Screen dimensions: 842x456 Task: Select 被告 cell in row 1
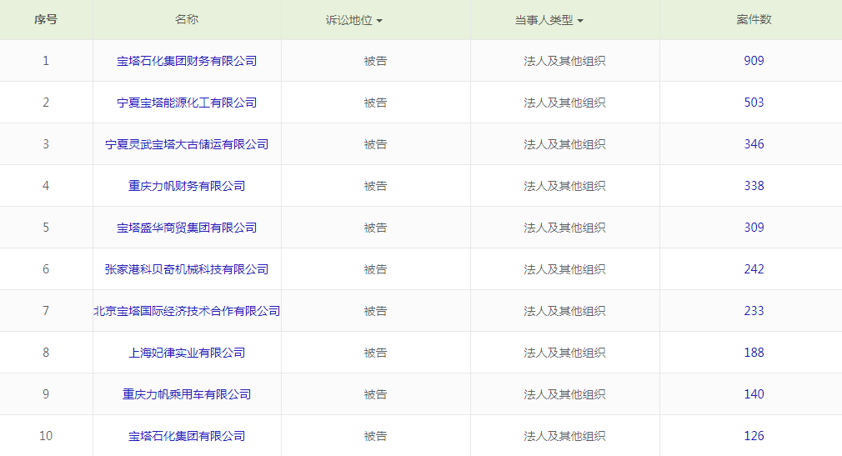tap(375, 61)
